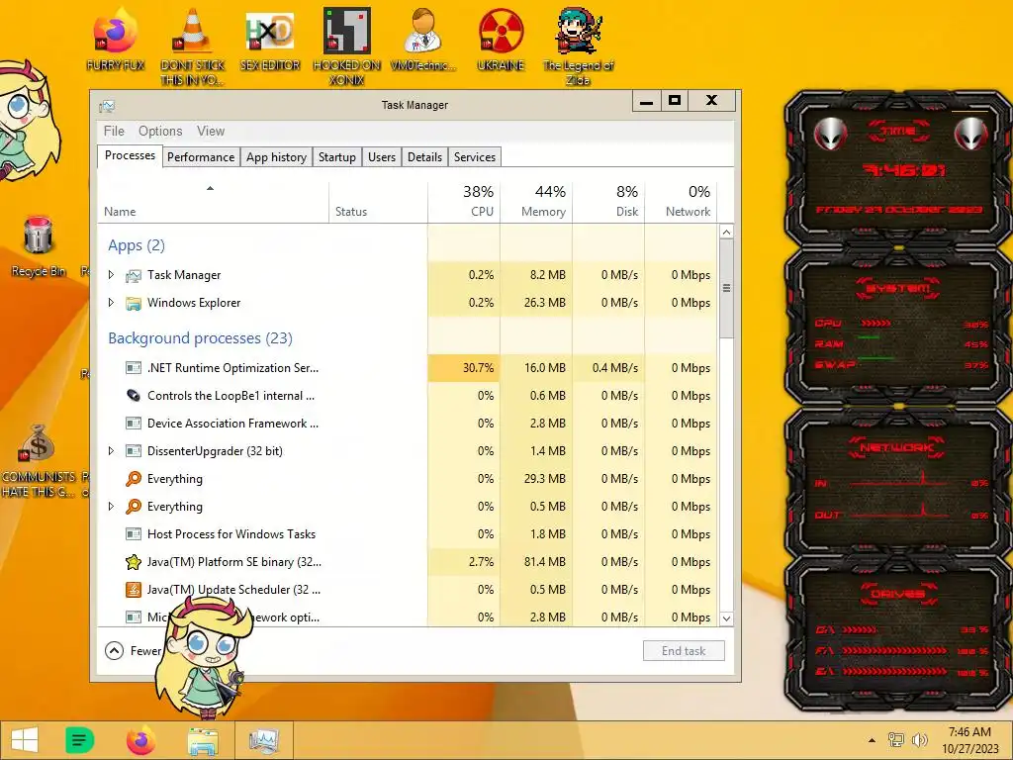Click the Everything icon with 29.3 MB
The image size is (1013, 760).
(134, 479)
